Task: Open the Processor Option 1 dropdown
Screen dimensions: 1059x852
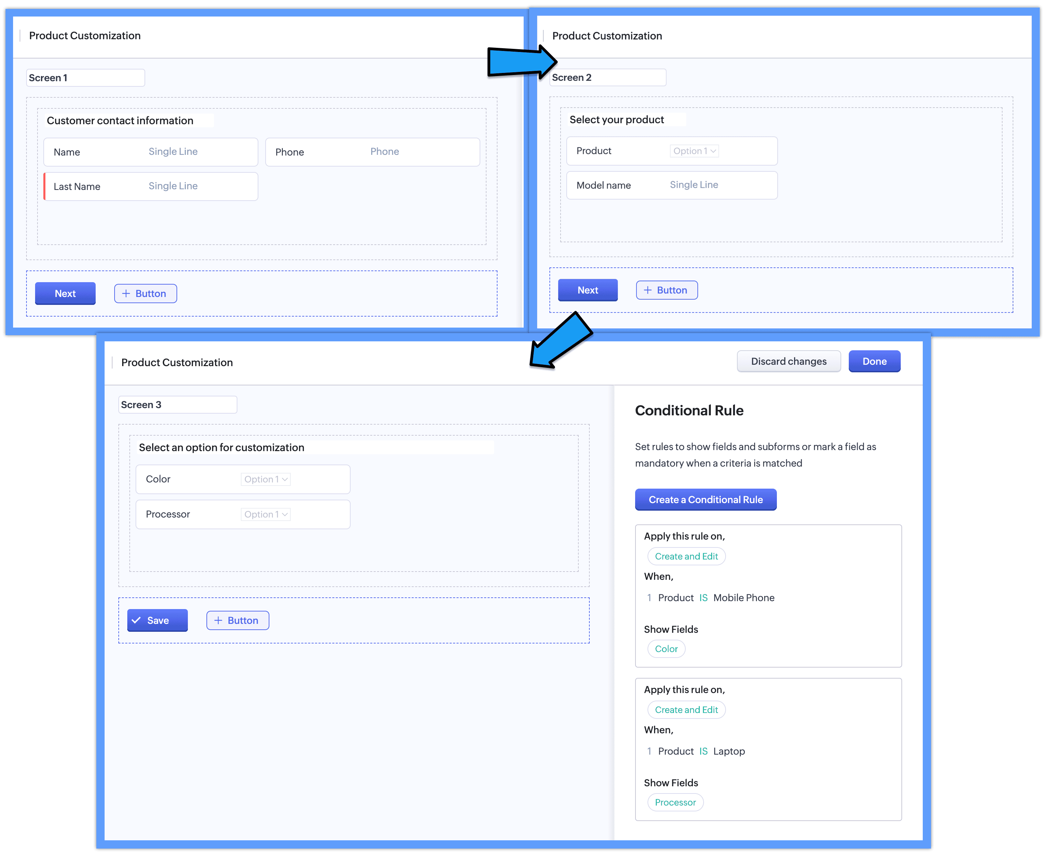Action: 265,514
